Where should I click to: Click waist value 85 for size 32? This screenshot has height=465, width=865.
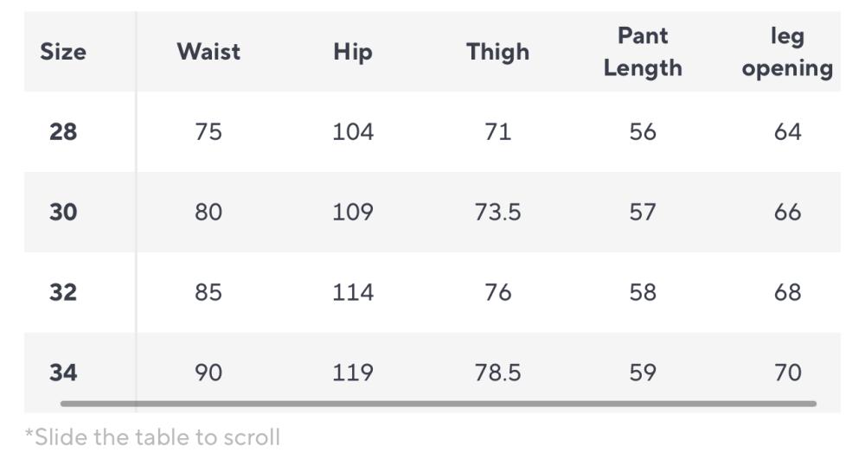click(208, 292)
